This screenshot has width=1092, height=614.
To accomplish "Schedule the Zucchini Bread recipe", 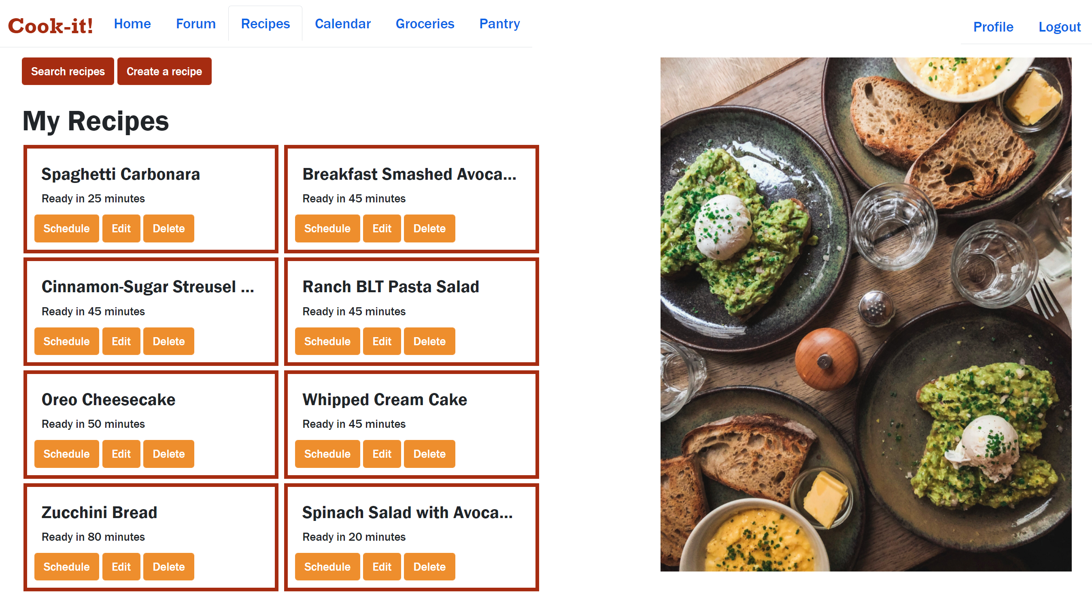I will [66, 567].
